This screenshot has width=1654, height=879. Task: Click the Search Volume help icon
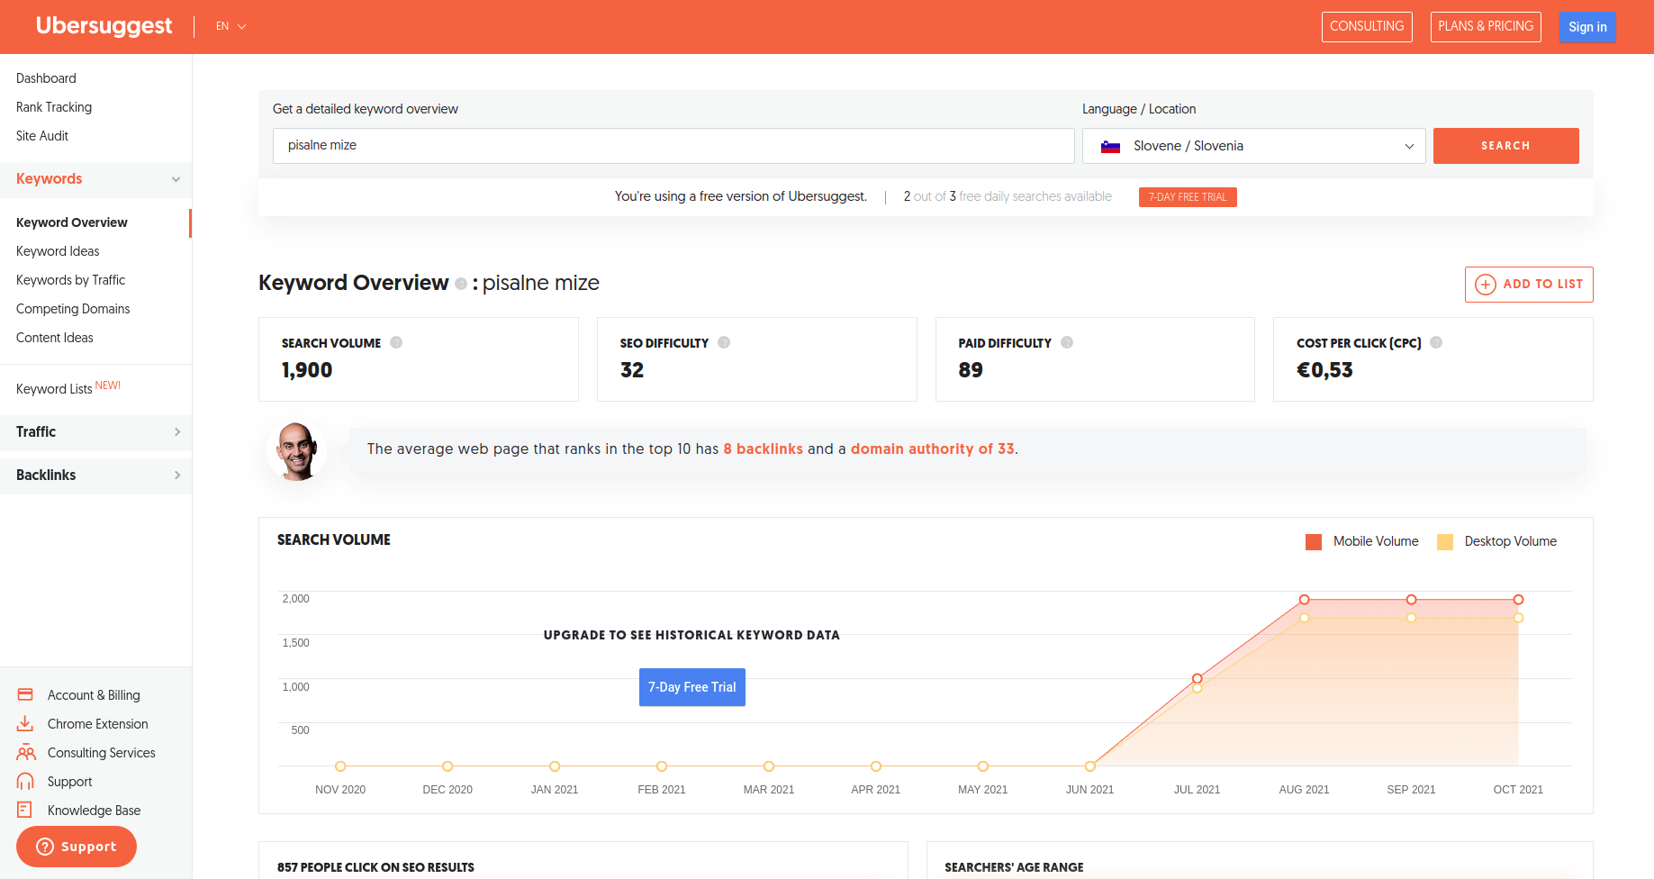coord(396,342)
